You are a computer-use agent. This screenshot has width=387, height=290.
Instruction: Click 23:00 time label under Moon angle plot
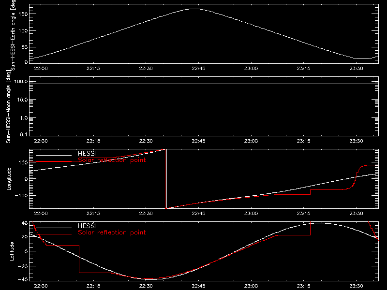(x=251, y=141)
